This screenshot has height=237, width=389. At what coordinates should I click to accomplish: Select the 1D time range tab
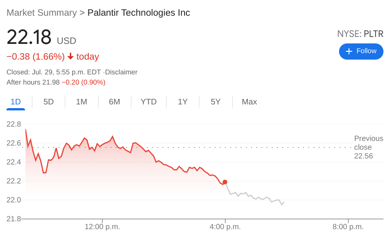(x=16, y=102)
